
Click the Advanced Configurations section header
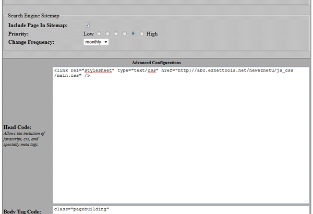[156, 63]
